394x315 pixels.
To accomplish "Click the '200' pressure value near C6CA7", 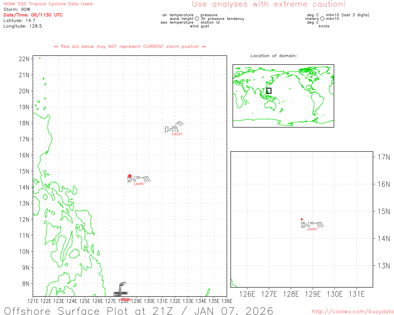I will point(175,128).
